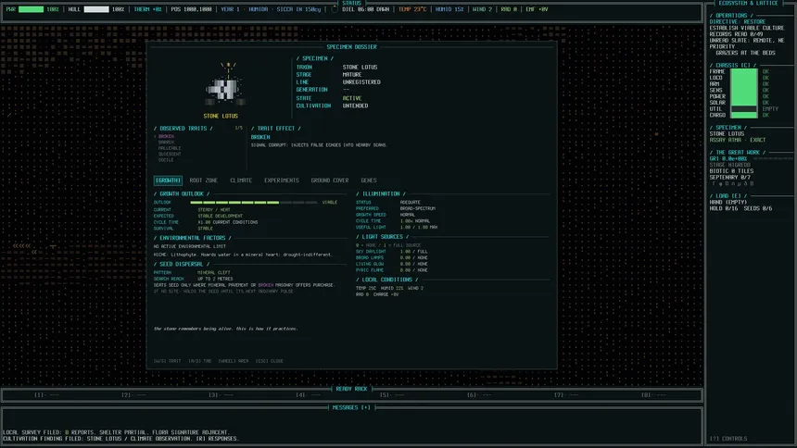Select ready rack slot 8

653,394
